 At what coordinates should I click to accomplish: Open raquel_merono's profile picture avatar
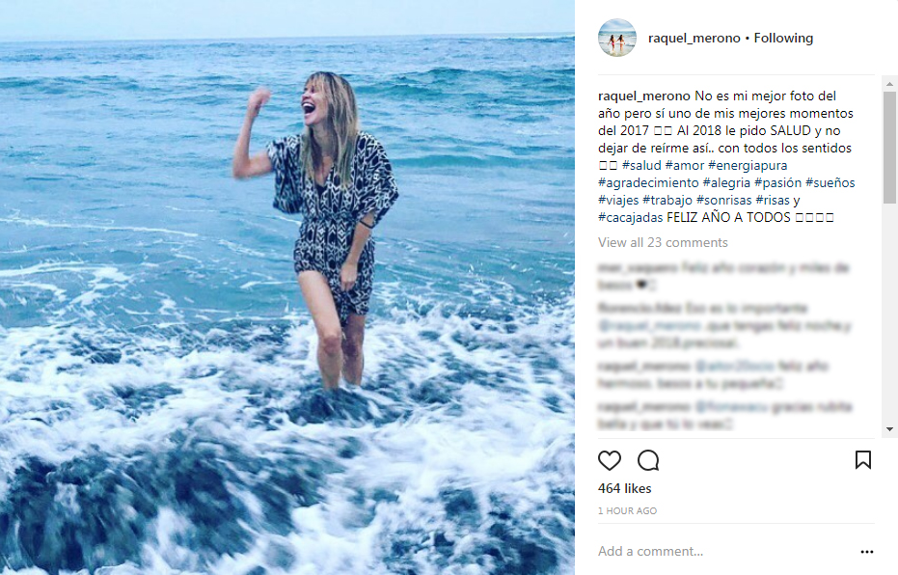(617, 39)
